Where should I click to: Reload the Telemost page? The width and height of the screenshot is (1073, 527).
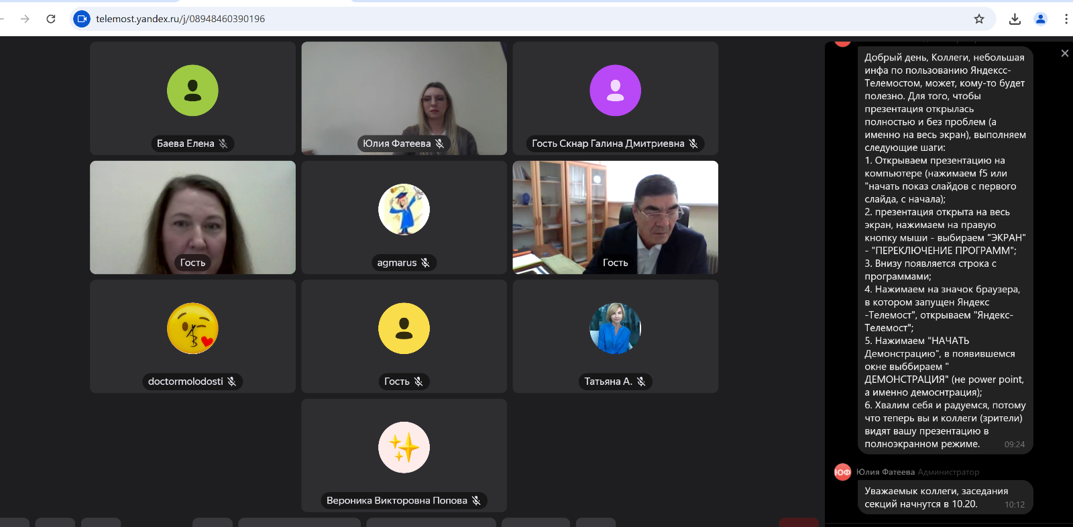tap(51, 19)
